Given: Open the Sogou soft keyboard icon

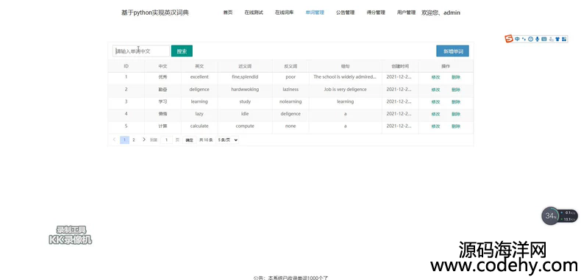Looking at the screenshot, I should pos(544,39).
